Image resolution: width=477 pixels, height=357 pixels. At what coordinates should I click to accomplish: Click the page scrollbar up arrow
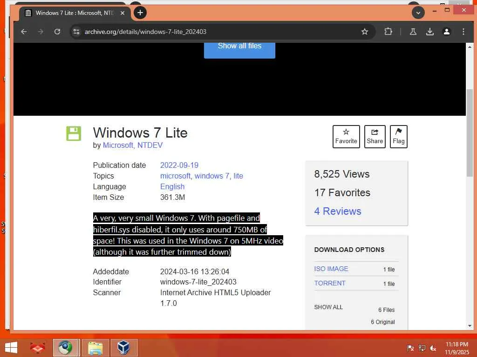pyautogui.click(x=470, y=47)
